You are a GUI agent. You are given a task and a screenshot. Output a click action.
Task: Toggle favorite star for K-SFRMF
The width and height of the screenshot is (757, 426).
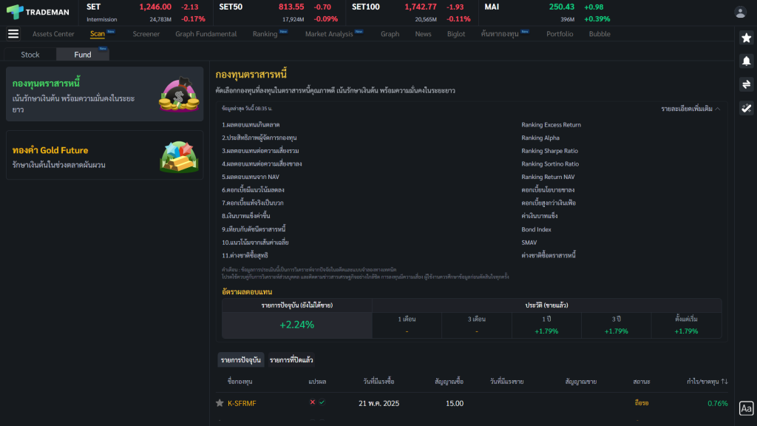[220, 403]
